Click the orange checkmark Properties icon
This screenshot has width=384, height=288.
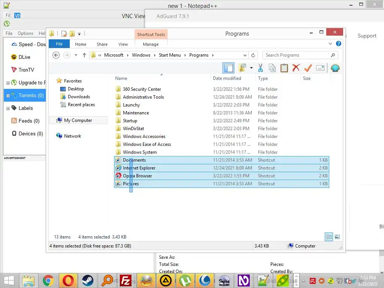click(308, 68)
